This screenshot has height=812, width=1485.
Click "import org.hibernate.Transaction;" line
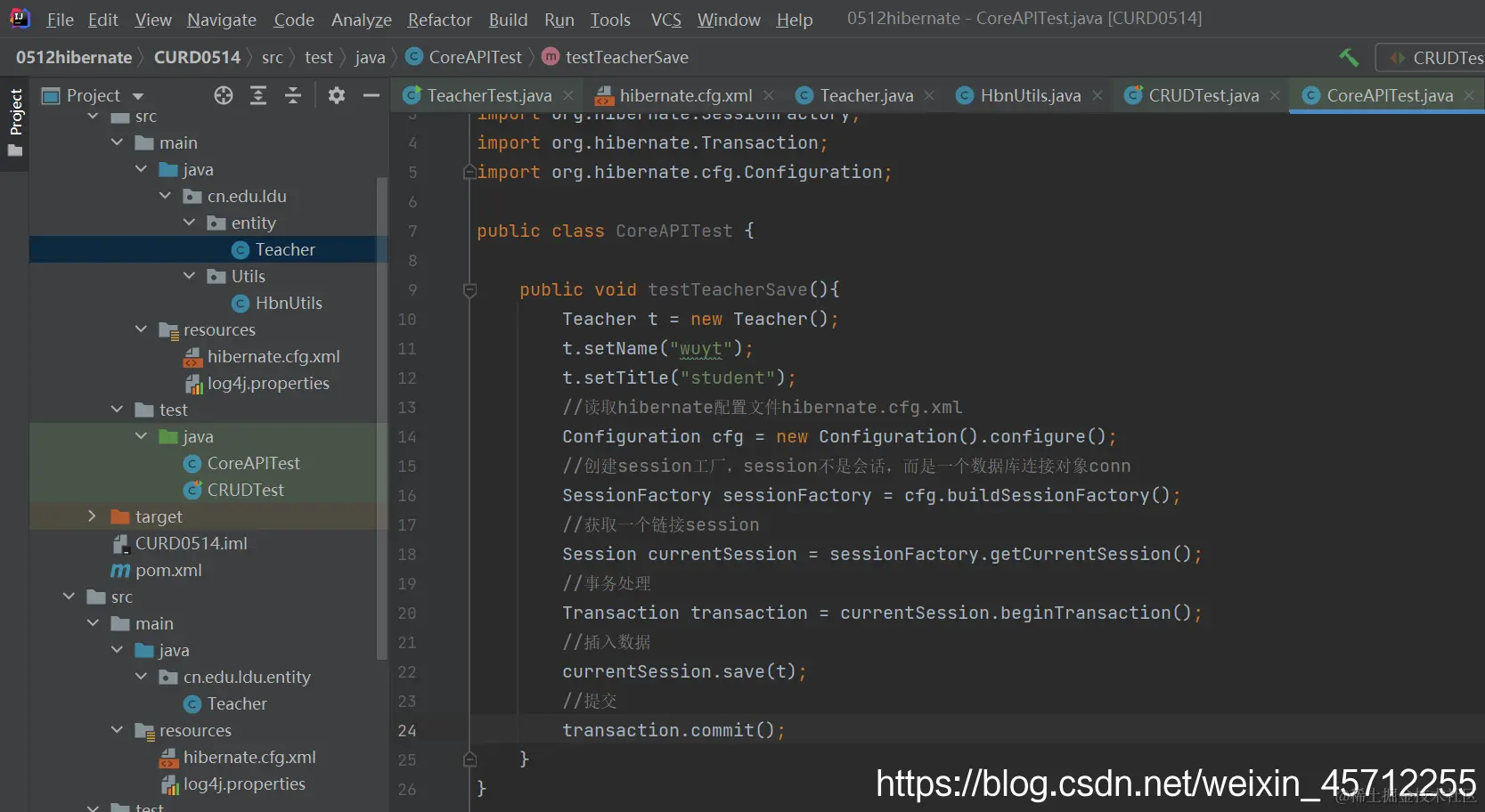tap(652, 142)
